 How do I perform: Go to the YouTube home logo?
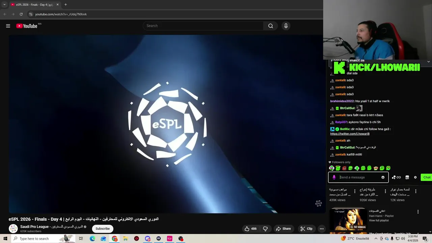(27, 26)
